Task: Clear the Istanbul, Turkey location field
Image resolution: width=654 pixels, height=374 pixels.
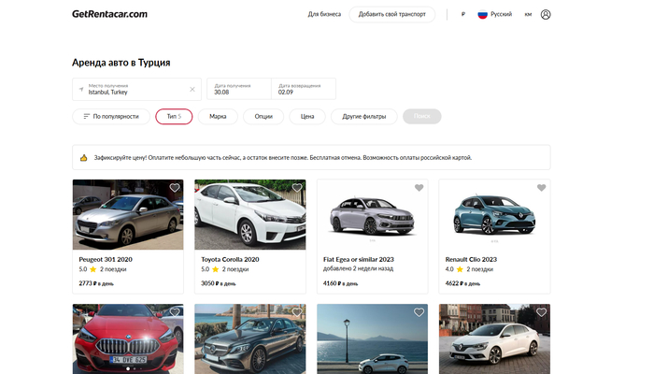Action: pos(192,90)
